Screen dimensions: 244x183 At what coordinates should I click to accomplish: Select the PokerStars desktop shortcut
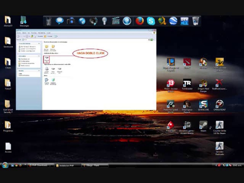pyautogui.click(x=171, y=126)
